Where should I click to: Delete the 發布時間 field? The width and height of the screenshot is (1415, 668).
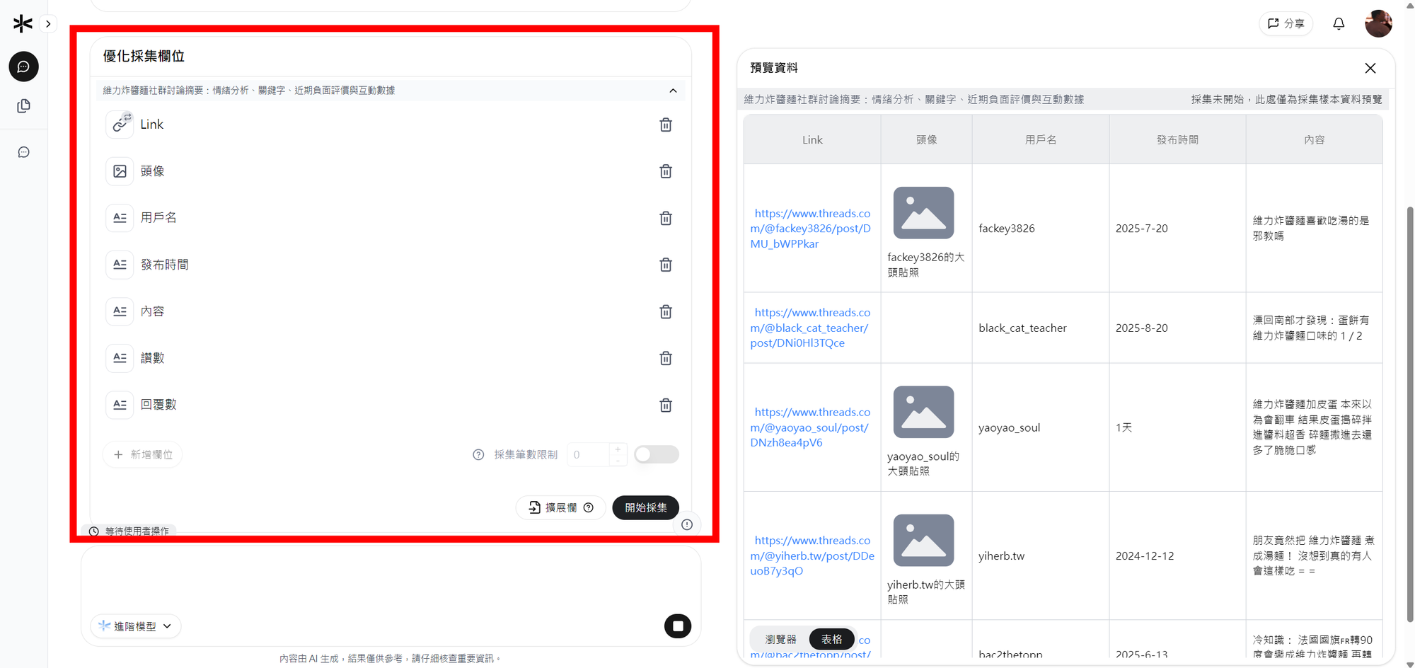pos(666,265)
